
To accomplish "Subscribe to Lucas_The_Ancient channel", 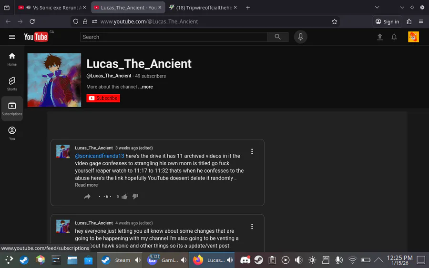I will [103, 98].
